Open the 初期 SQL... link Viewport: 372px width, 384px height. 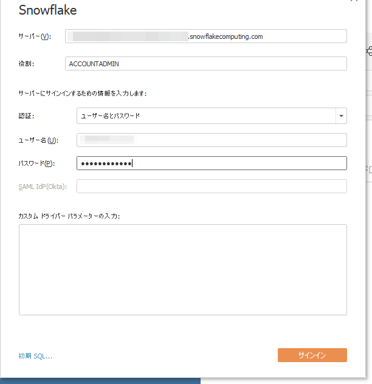pyautogui.click(x=35, y=356)
